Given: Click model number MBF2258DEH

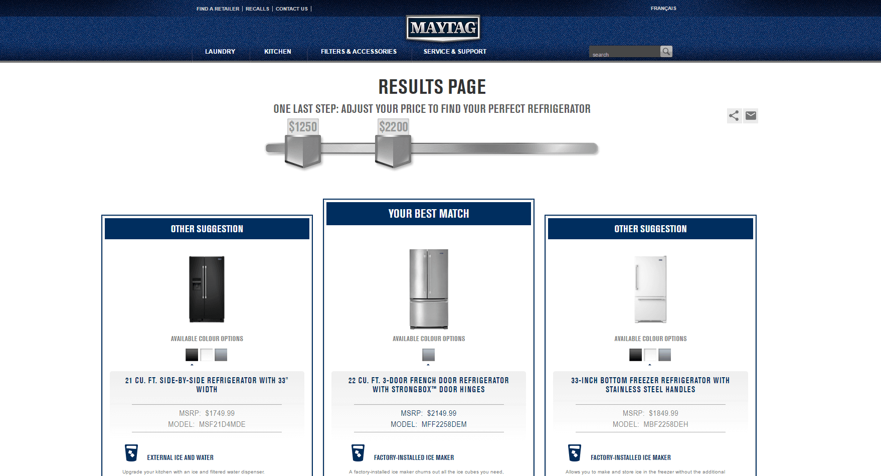Looking at the screenshot, I should [666, 424].
